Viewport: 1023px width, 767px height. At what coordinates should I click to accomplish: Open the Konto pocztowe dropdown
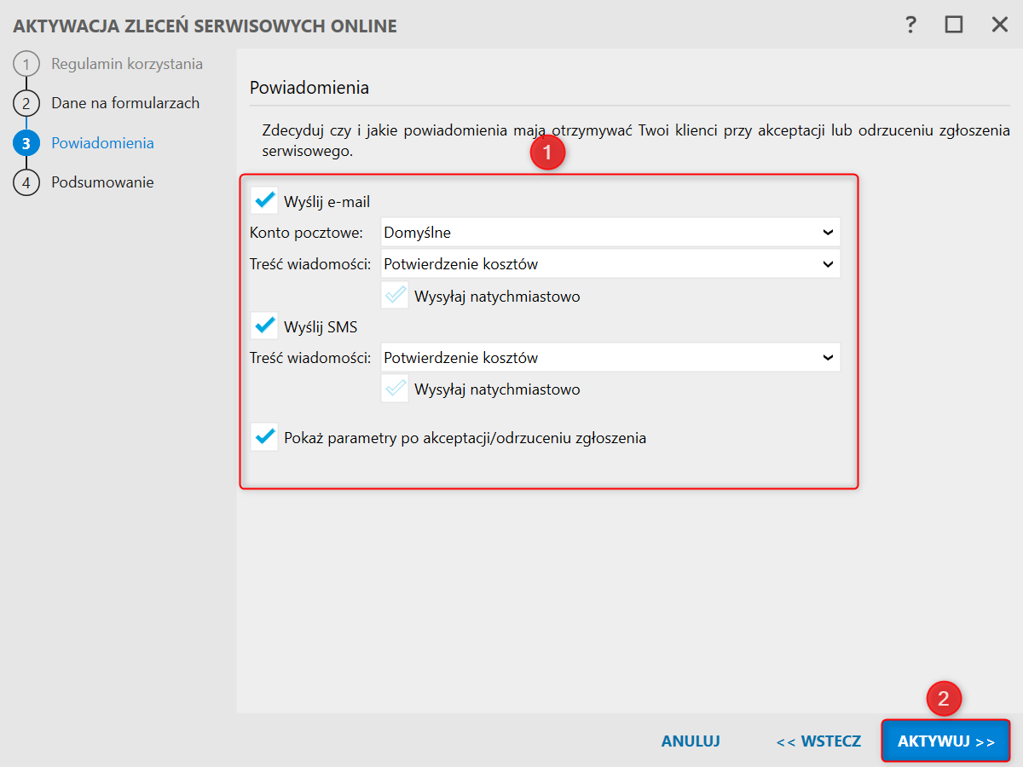point(610,232)
